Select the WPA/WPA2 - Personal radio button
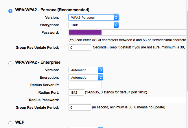This screenshot has width=188, height=128. coord(11,11)
